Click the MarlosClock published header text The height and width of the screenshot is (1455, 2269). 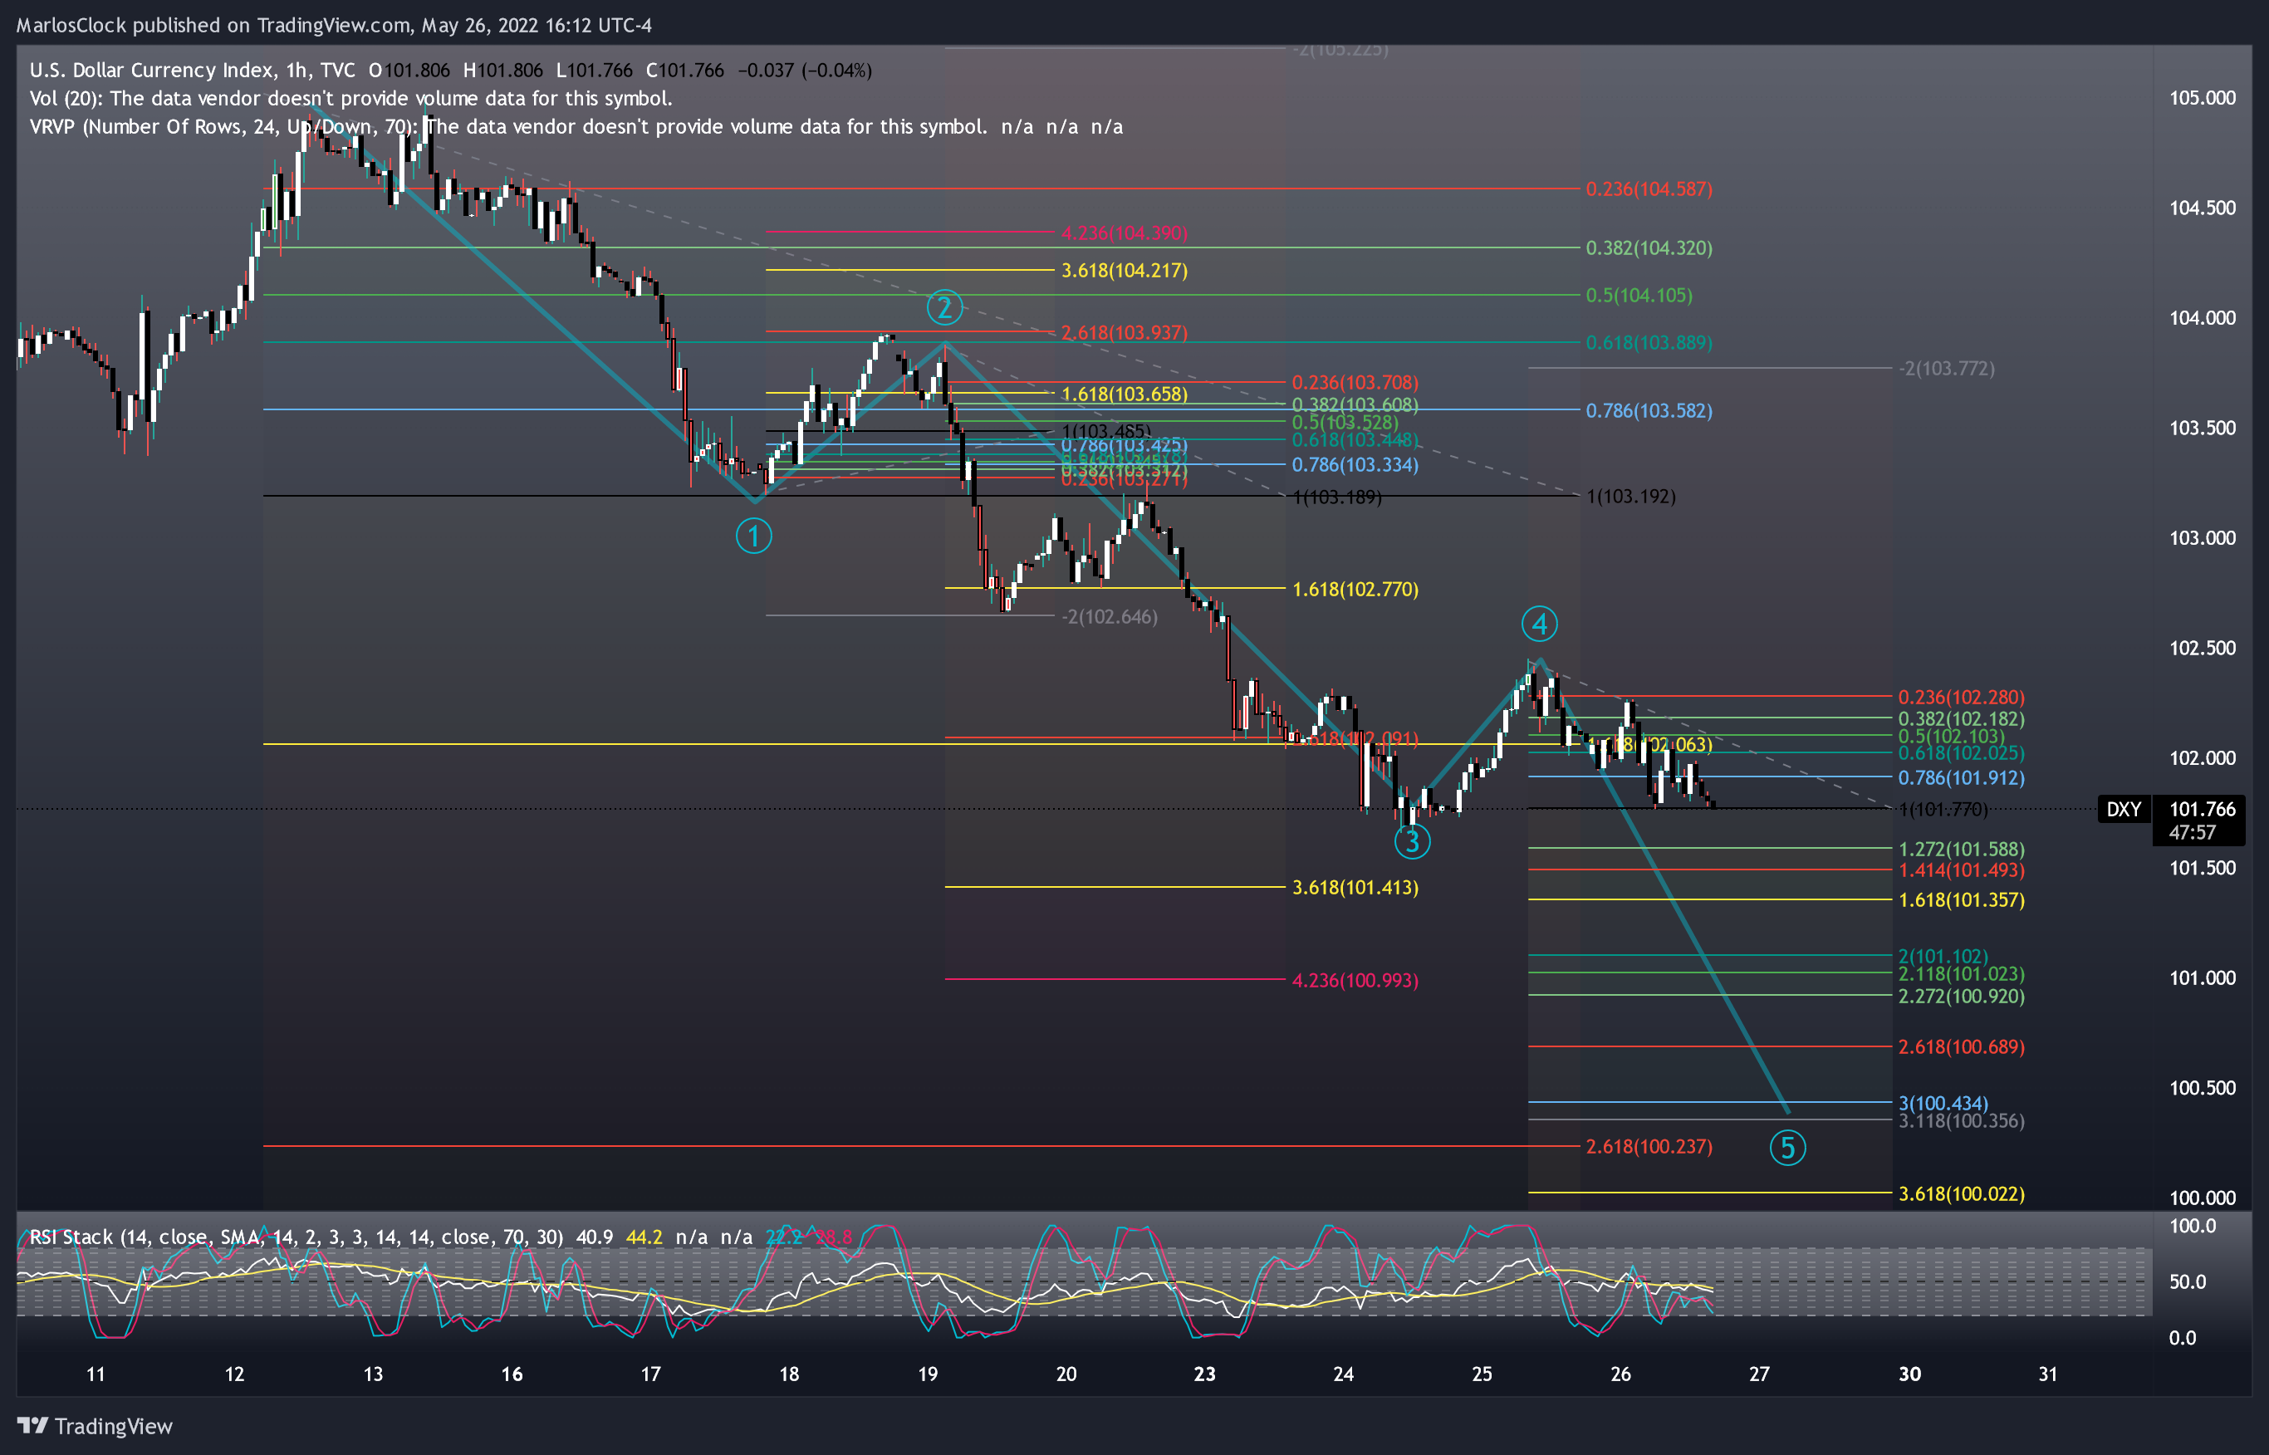[333, 25]
